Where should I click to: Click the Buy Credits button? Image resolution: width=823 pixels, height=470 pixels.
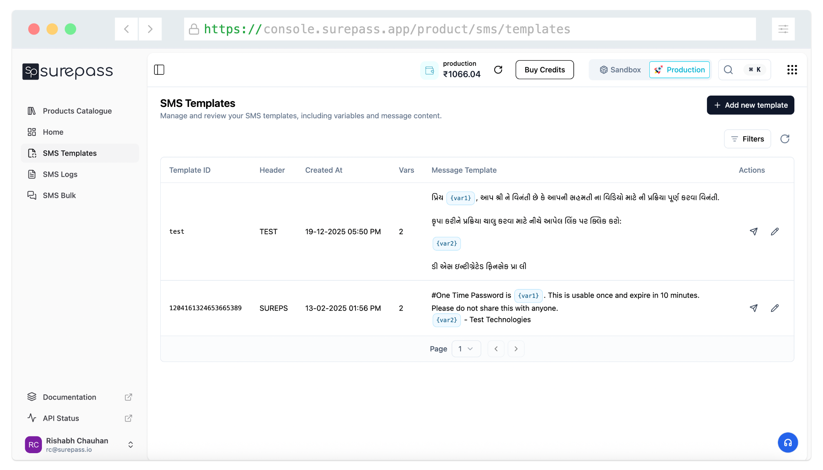coord(544,69)
